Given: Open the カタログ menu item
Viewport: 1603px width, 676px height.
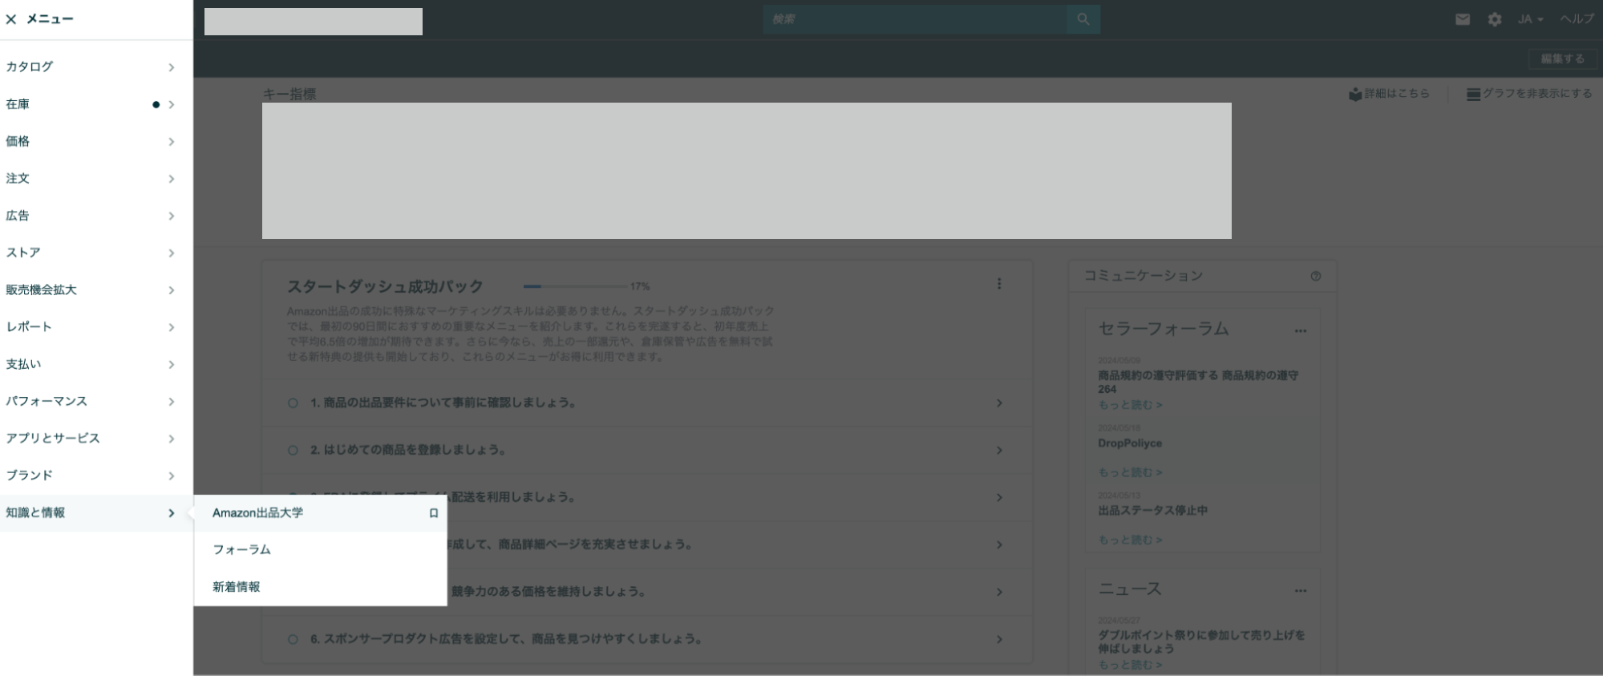Looking at the screenshot, I should click(x=96, y=67).
